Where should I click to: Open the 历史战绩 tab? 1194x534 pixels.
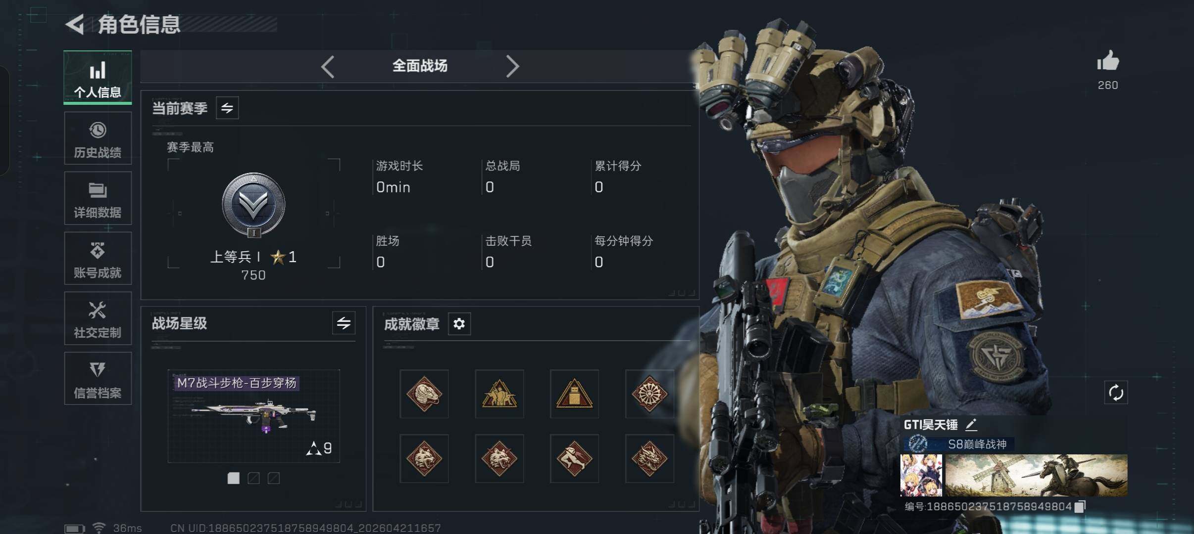98,138
